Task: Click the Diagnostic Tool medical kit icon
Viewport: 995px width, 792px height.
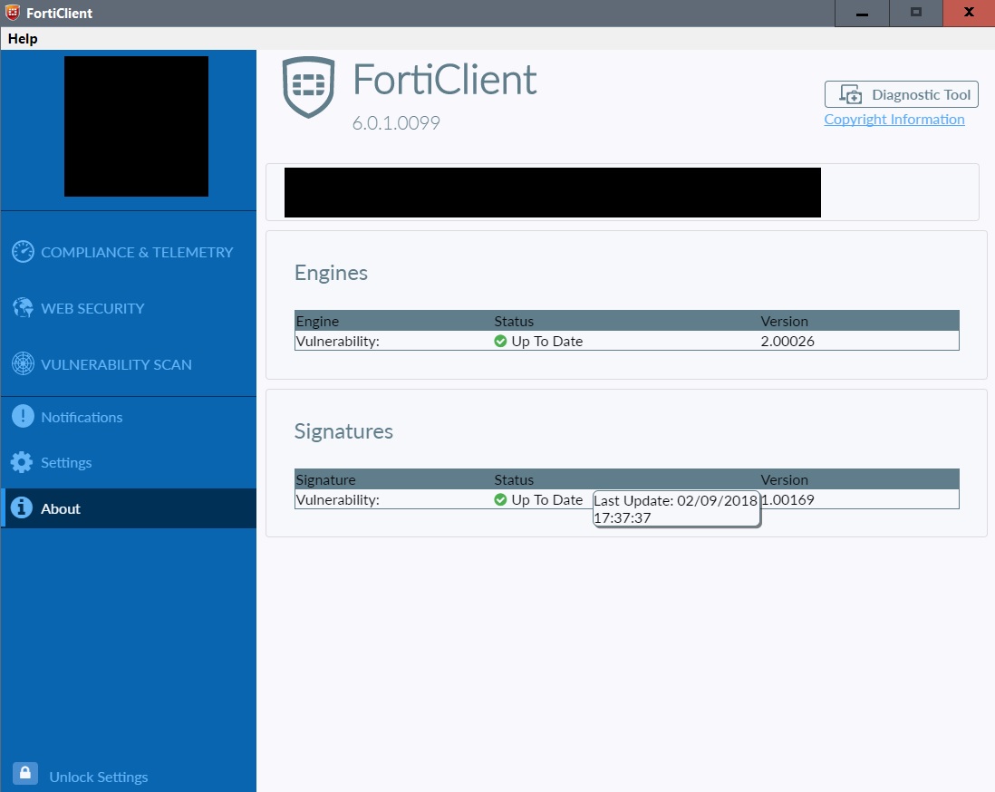Action: [850, 94]
